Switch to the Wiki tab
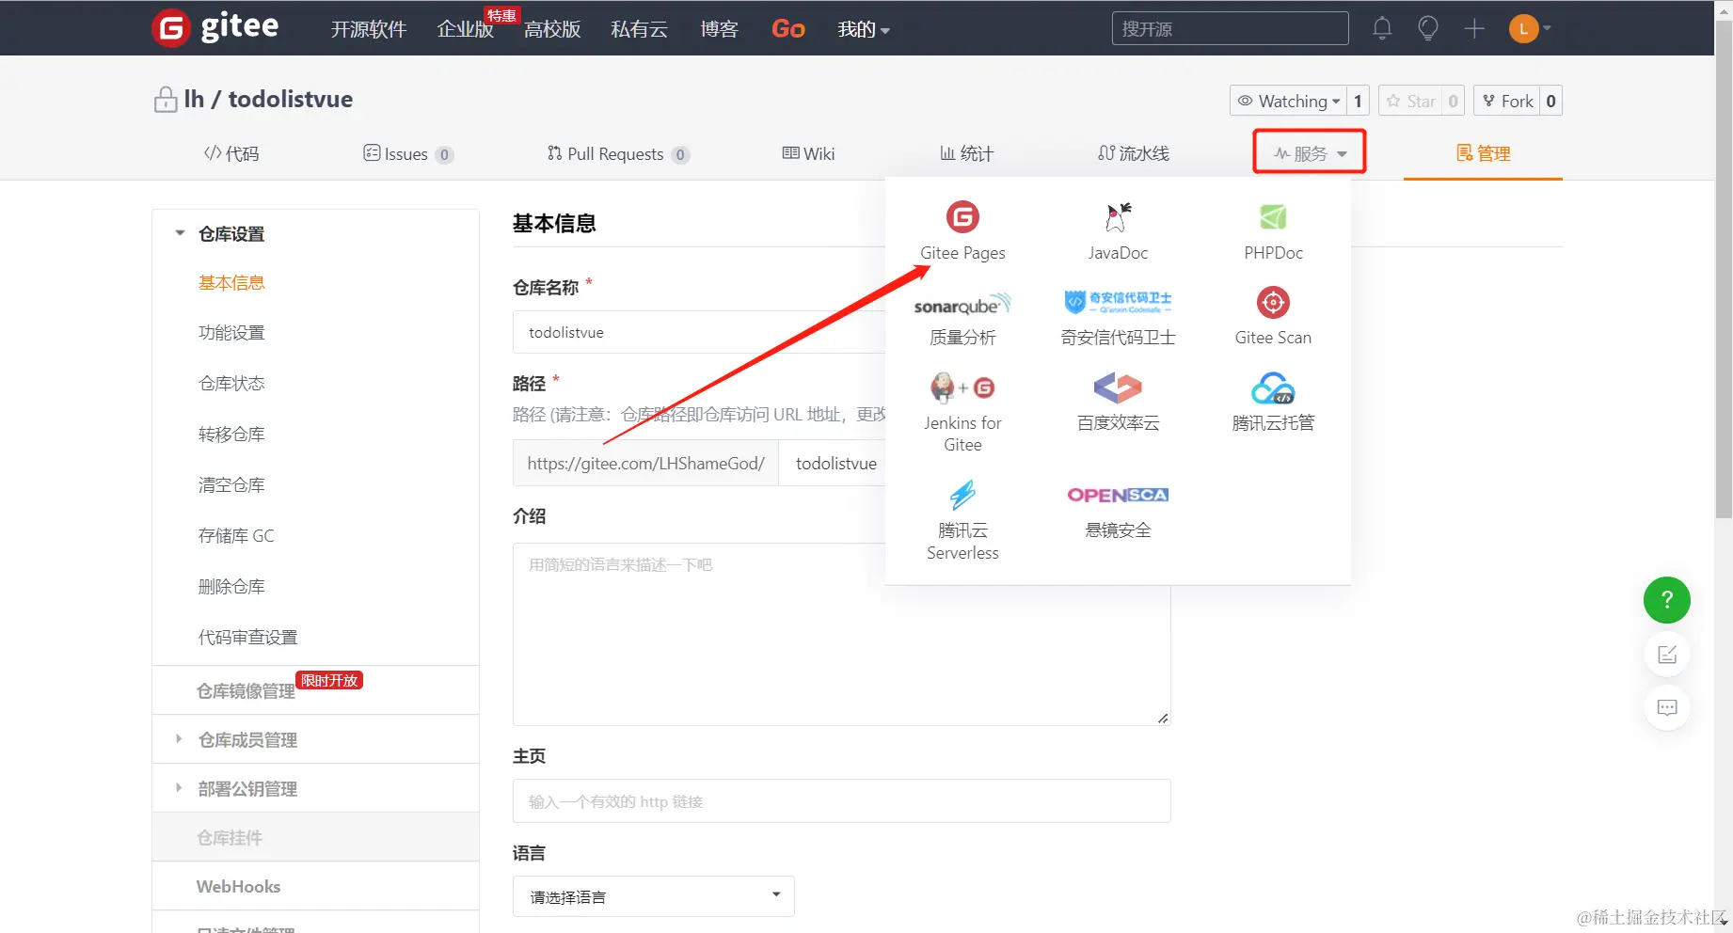The width and height of the screenshot is (1733, 933). 808,153
